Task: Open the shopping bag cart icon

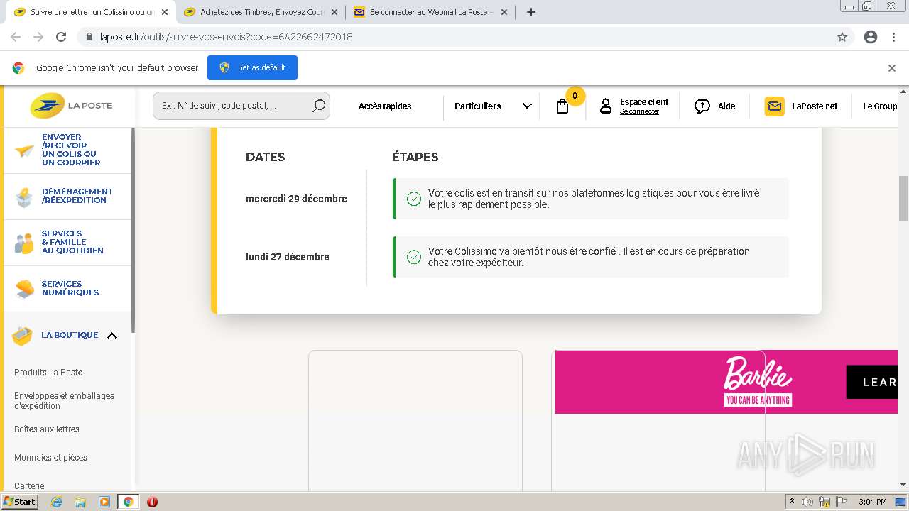Action: coord(562,106)
